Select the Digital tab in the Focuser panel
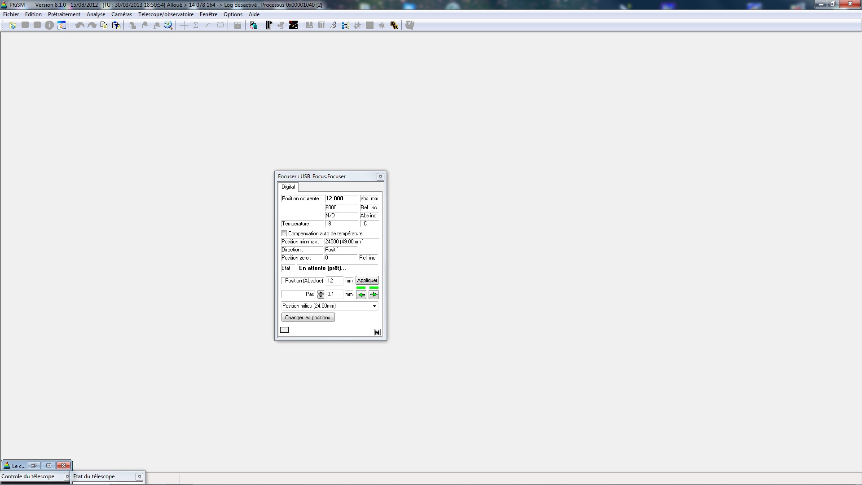The image size is (862, 485). click(x=288, y=187)
